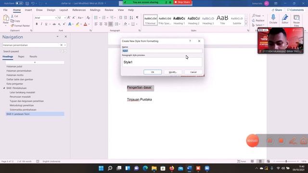Click Copy in Clipboard group
The width and height of the screenshot is (308, 173).
tap(15, 21)
